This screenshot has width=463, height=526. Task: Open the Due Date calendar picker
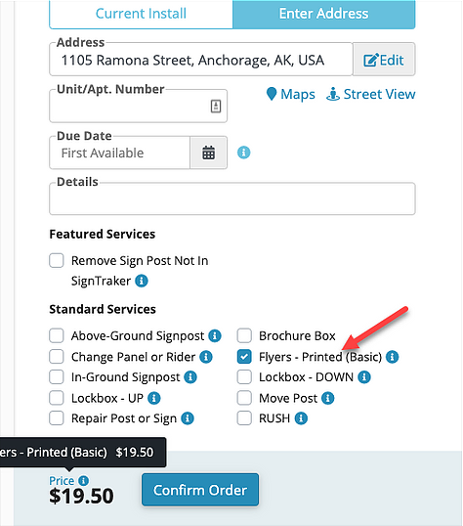click(208, 153)
